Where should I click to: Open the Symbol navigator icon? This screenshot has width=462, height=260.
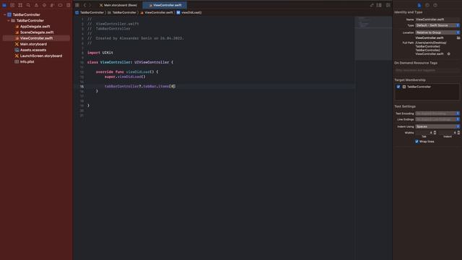[x=20, y=5]
